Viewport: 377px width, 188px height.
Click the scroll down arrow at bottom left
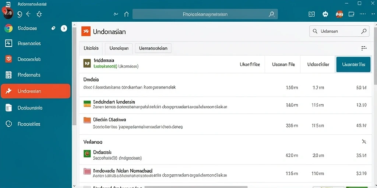point(74,185)
